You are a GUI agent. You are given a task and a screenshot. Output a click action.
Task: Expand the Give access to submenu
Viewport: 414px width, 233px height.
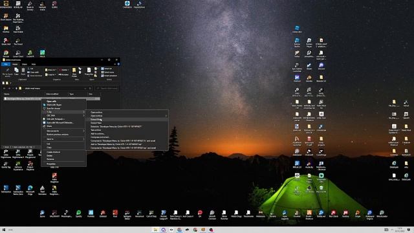point(63,131)
